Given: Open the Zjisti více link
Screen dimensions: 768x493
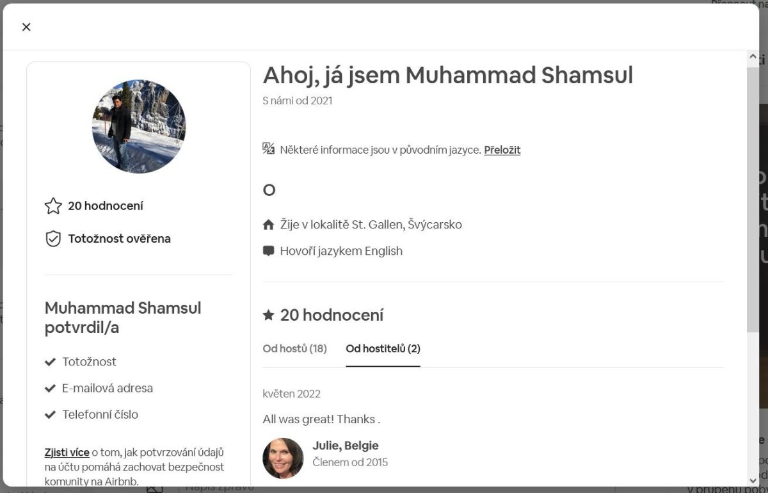Looking at the screenshot, I should (x=67, y=452).
